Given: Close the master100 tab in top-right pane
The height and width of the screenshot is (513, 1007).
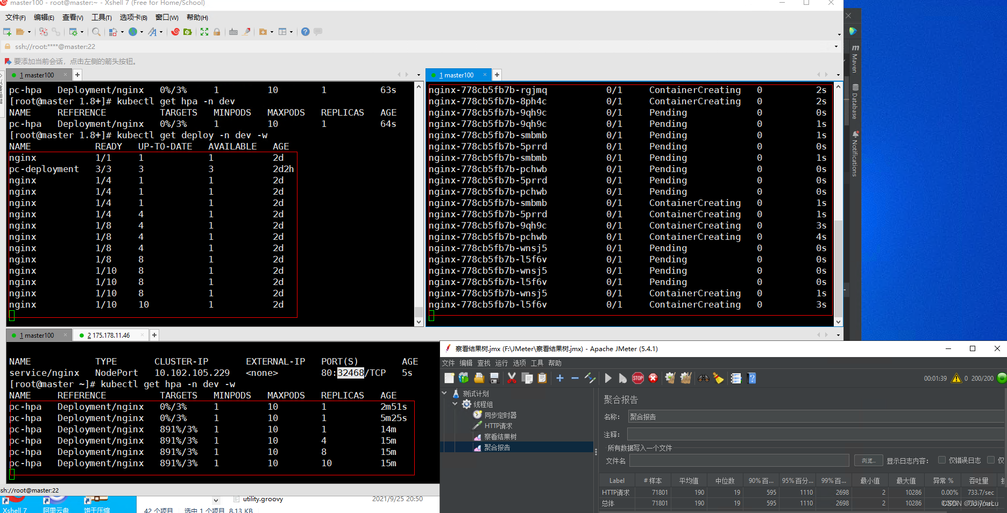Looking at the screenshot, I should [x=485, y=75].
